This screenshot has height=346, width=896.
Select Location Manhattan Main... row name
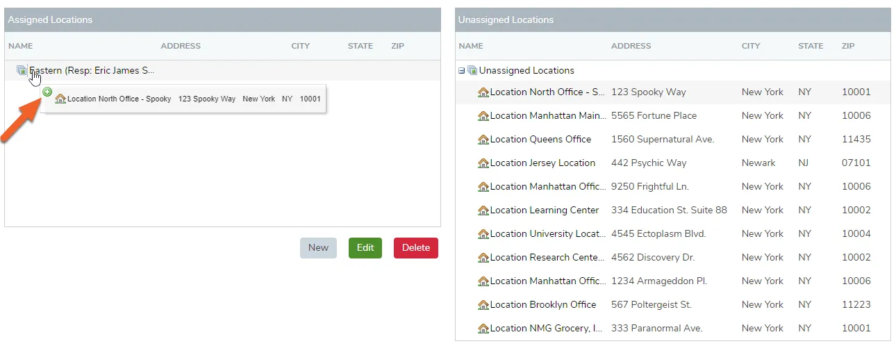(547, 116)
